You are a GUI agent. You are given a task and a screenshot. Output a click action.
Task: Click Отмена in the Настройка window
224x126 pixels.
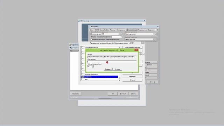click(152, 82)
